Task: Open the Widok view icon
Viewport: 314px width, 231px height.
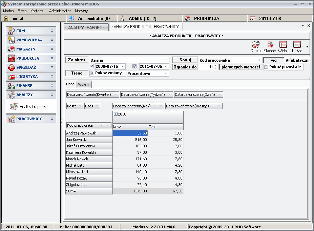Action: 283,45
